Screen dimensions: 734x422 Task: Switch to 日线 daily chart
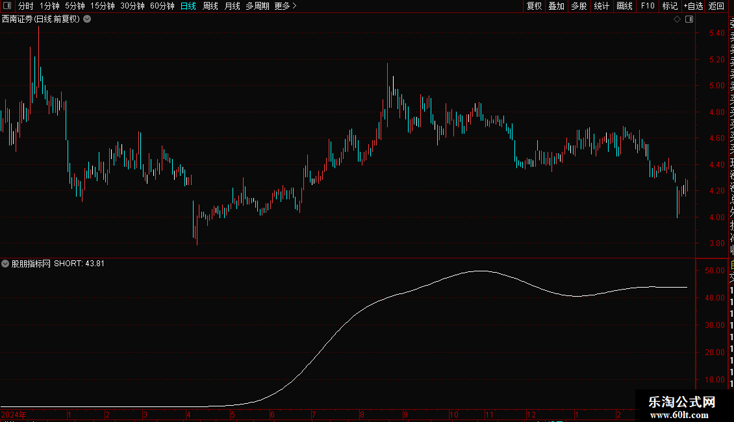click(188, 6)
